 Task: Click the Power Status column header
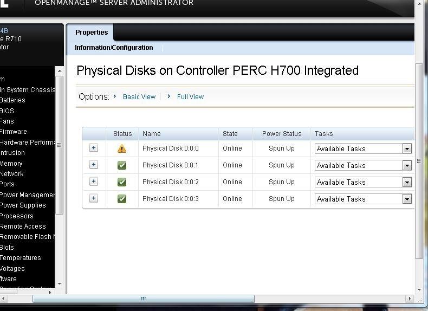[x=282, y=134]
